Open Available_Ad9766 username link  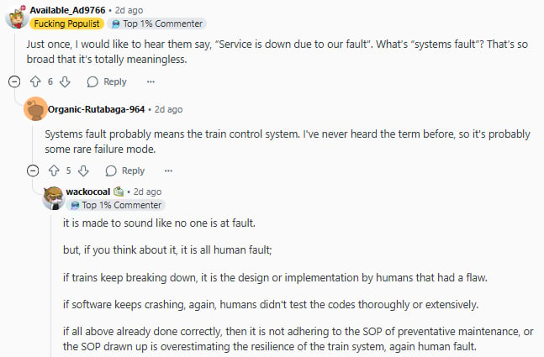click(x=67, y=10)
